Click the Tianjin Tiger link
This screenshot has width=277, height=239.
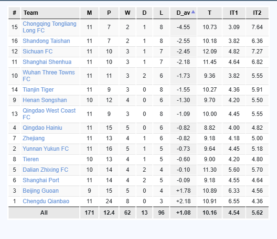pos(38,90)
